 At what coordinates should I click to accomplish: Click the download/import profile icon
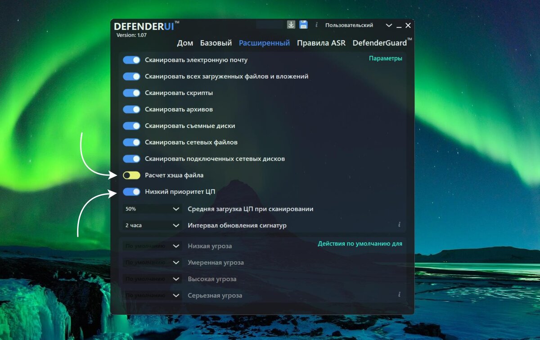(x=291, y=25)
